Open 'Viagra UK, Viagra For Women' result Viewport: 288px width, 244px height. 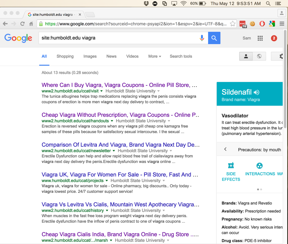pos(120,175)
